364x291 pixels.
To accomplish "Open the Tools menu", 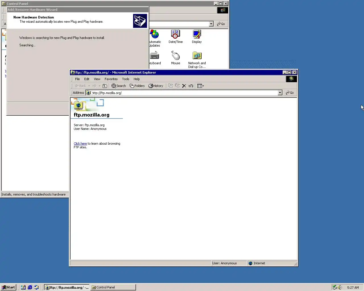I will (x=126, y=79).
